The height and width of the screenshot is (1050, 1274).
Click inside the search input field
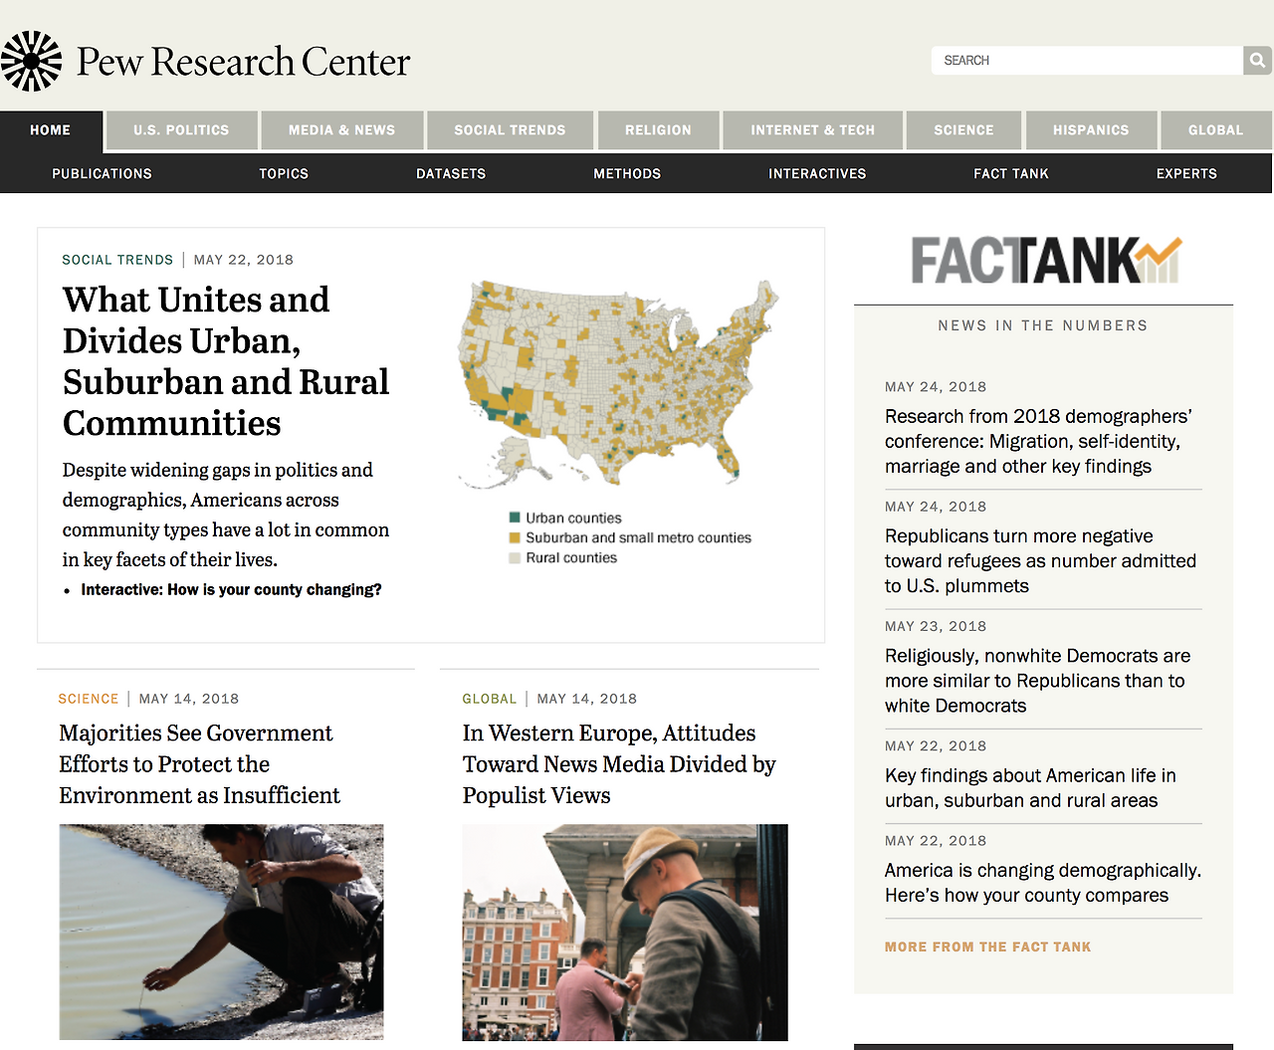[1085, 60]
